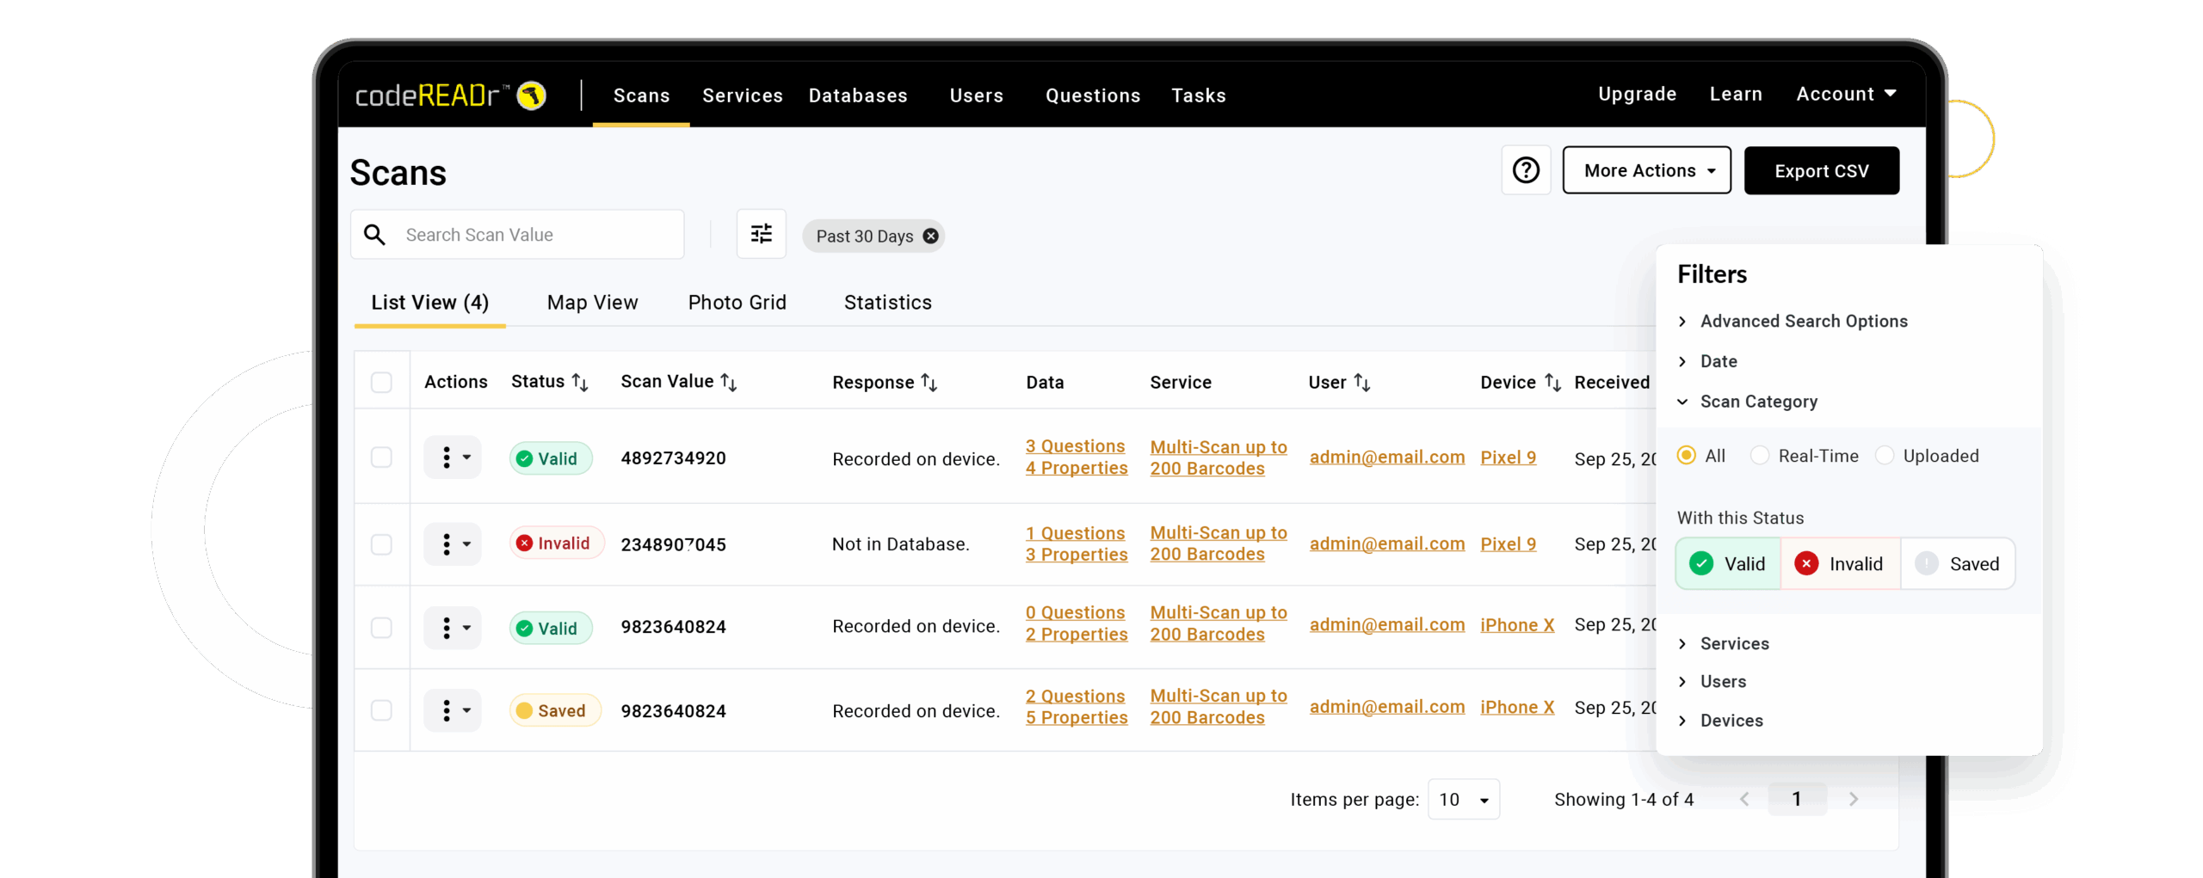This screenshot has height=878, width=2203.
Task: Expand the Devices filter section
Action: click(1730, 721)
